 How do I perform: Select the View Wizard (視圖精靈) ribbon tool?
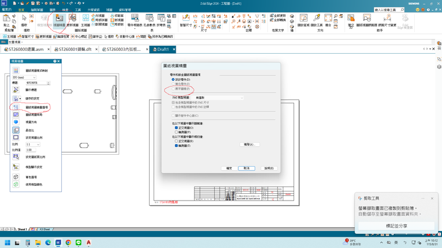pyautogui.click(x=59, y=20)
